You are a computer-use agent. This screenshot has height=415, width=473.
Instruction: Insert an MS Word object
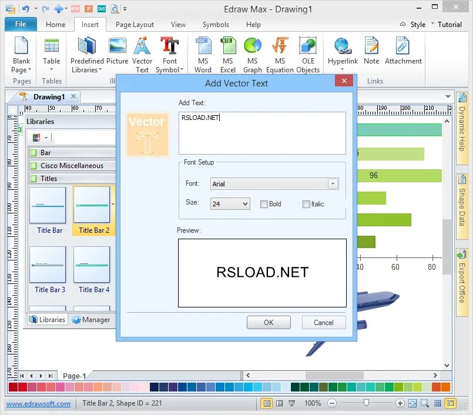(203, 54)
